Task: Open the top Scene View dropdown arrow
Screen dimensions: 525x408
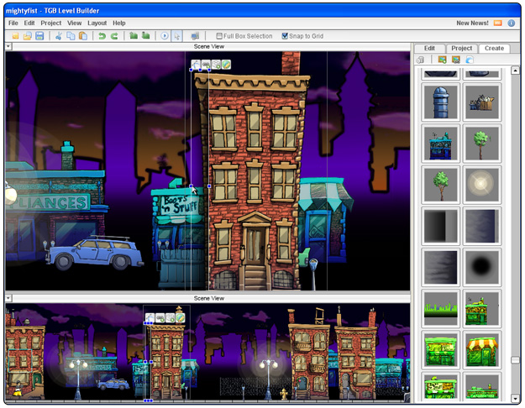Action: pos(8,46)
